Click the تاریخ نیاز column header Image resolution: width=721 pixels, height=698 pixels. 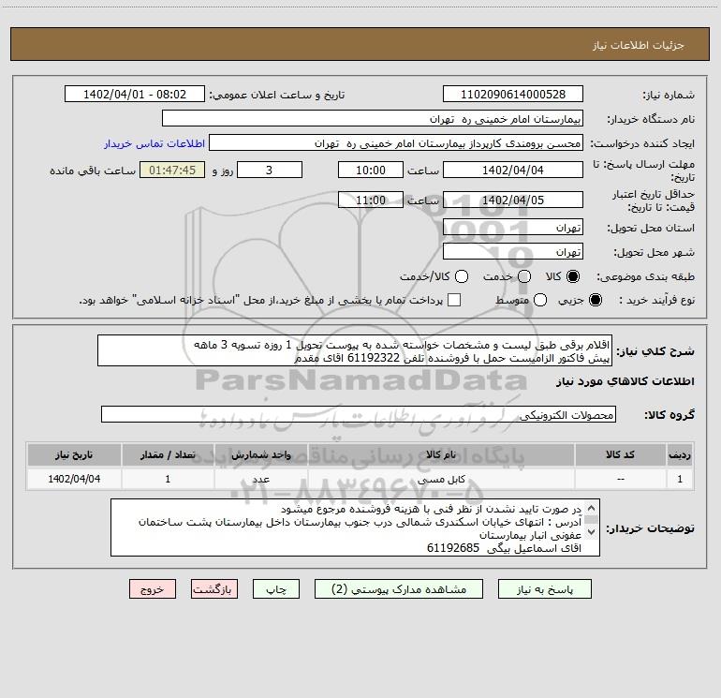point(74,454)
